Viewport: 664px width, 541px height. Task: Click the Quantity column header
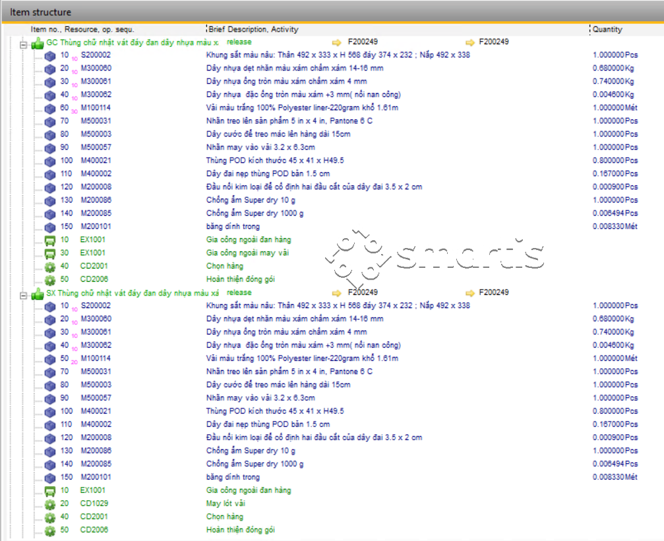[x=607, y=29]
